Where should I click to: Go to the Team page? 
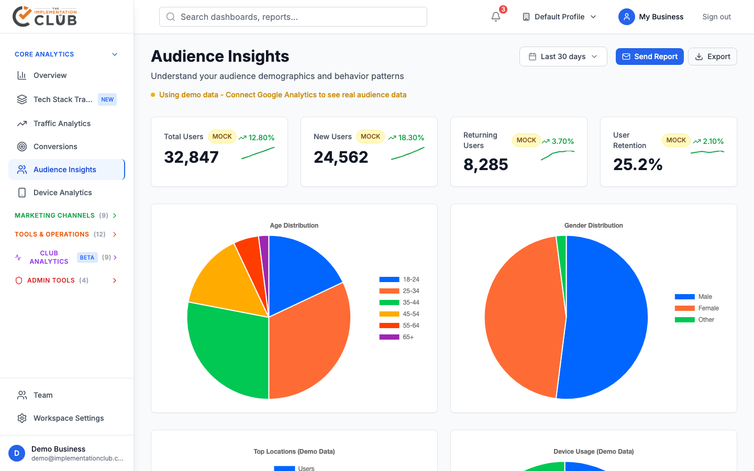point(43,395)
